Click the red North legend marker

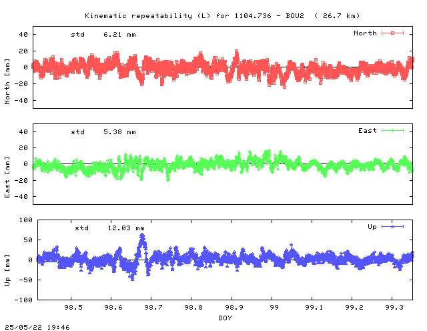(x=392, y=33)
